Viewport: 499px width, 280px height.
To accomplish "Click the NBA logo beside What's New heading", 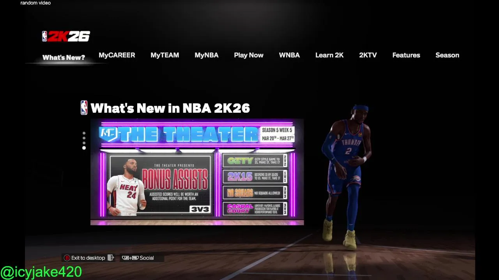I will tap(84, 108).
